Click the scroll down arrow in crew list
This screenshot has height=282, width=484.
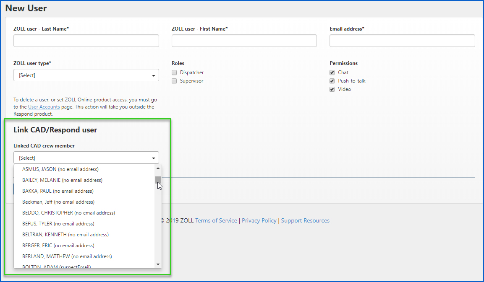(x=158, y=264)
